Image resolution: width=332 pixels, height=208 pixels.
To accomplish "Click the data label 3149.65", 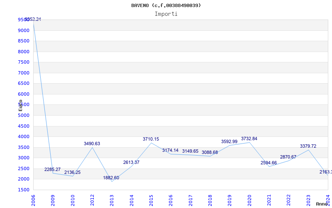I will (190, 151).
